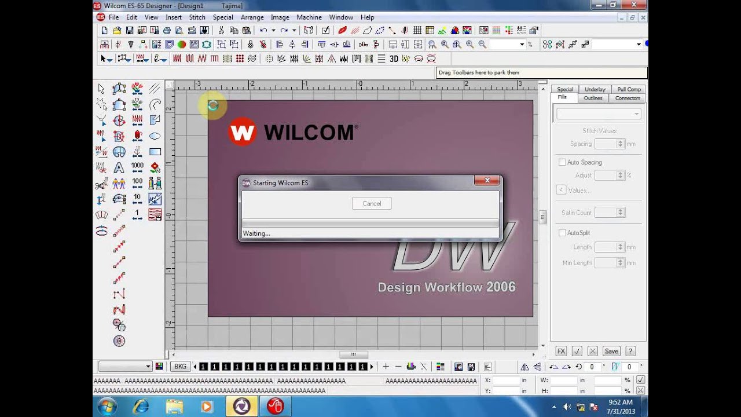This screenshot has width=741, height=417.
Task: Click the mirror horizontal icon in bottom bar
Action: coord(524,367)
